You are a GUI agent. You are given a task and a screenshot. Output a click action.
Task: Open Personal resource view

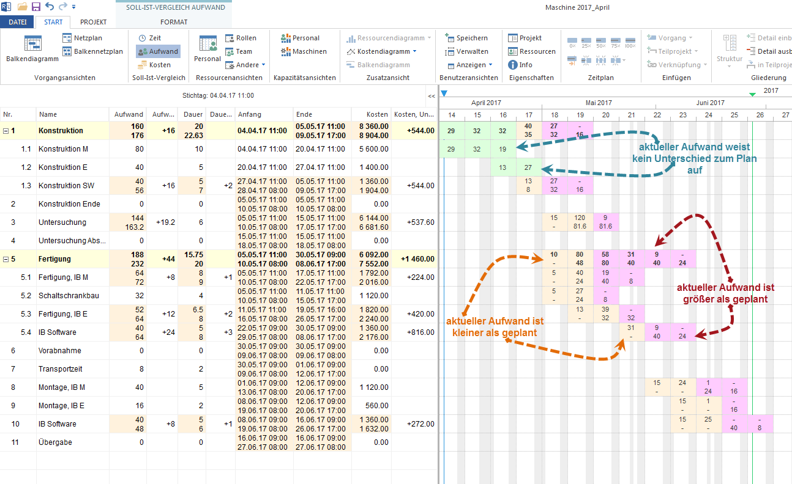207,49
